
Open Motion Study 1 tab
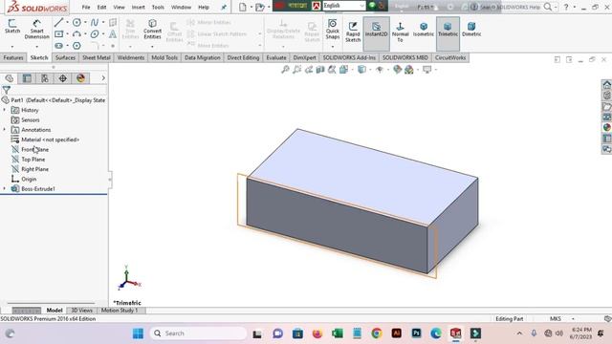click(x=120, y=311)
